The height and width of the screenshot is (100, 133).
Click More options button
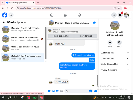pos(86,36)
